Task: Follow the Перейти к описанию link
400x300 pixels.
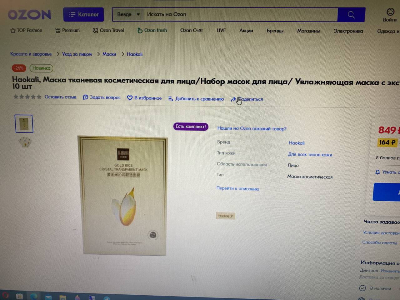Action: [x=238, y=188]
